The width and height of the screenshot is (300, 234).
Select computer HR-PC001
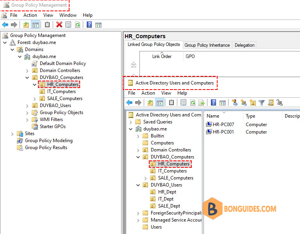tap(220, 132)
